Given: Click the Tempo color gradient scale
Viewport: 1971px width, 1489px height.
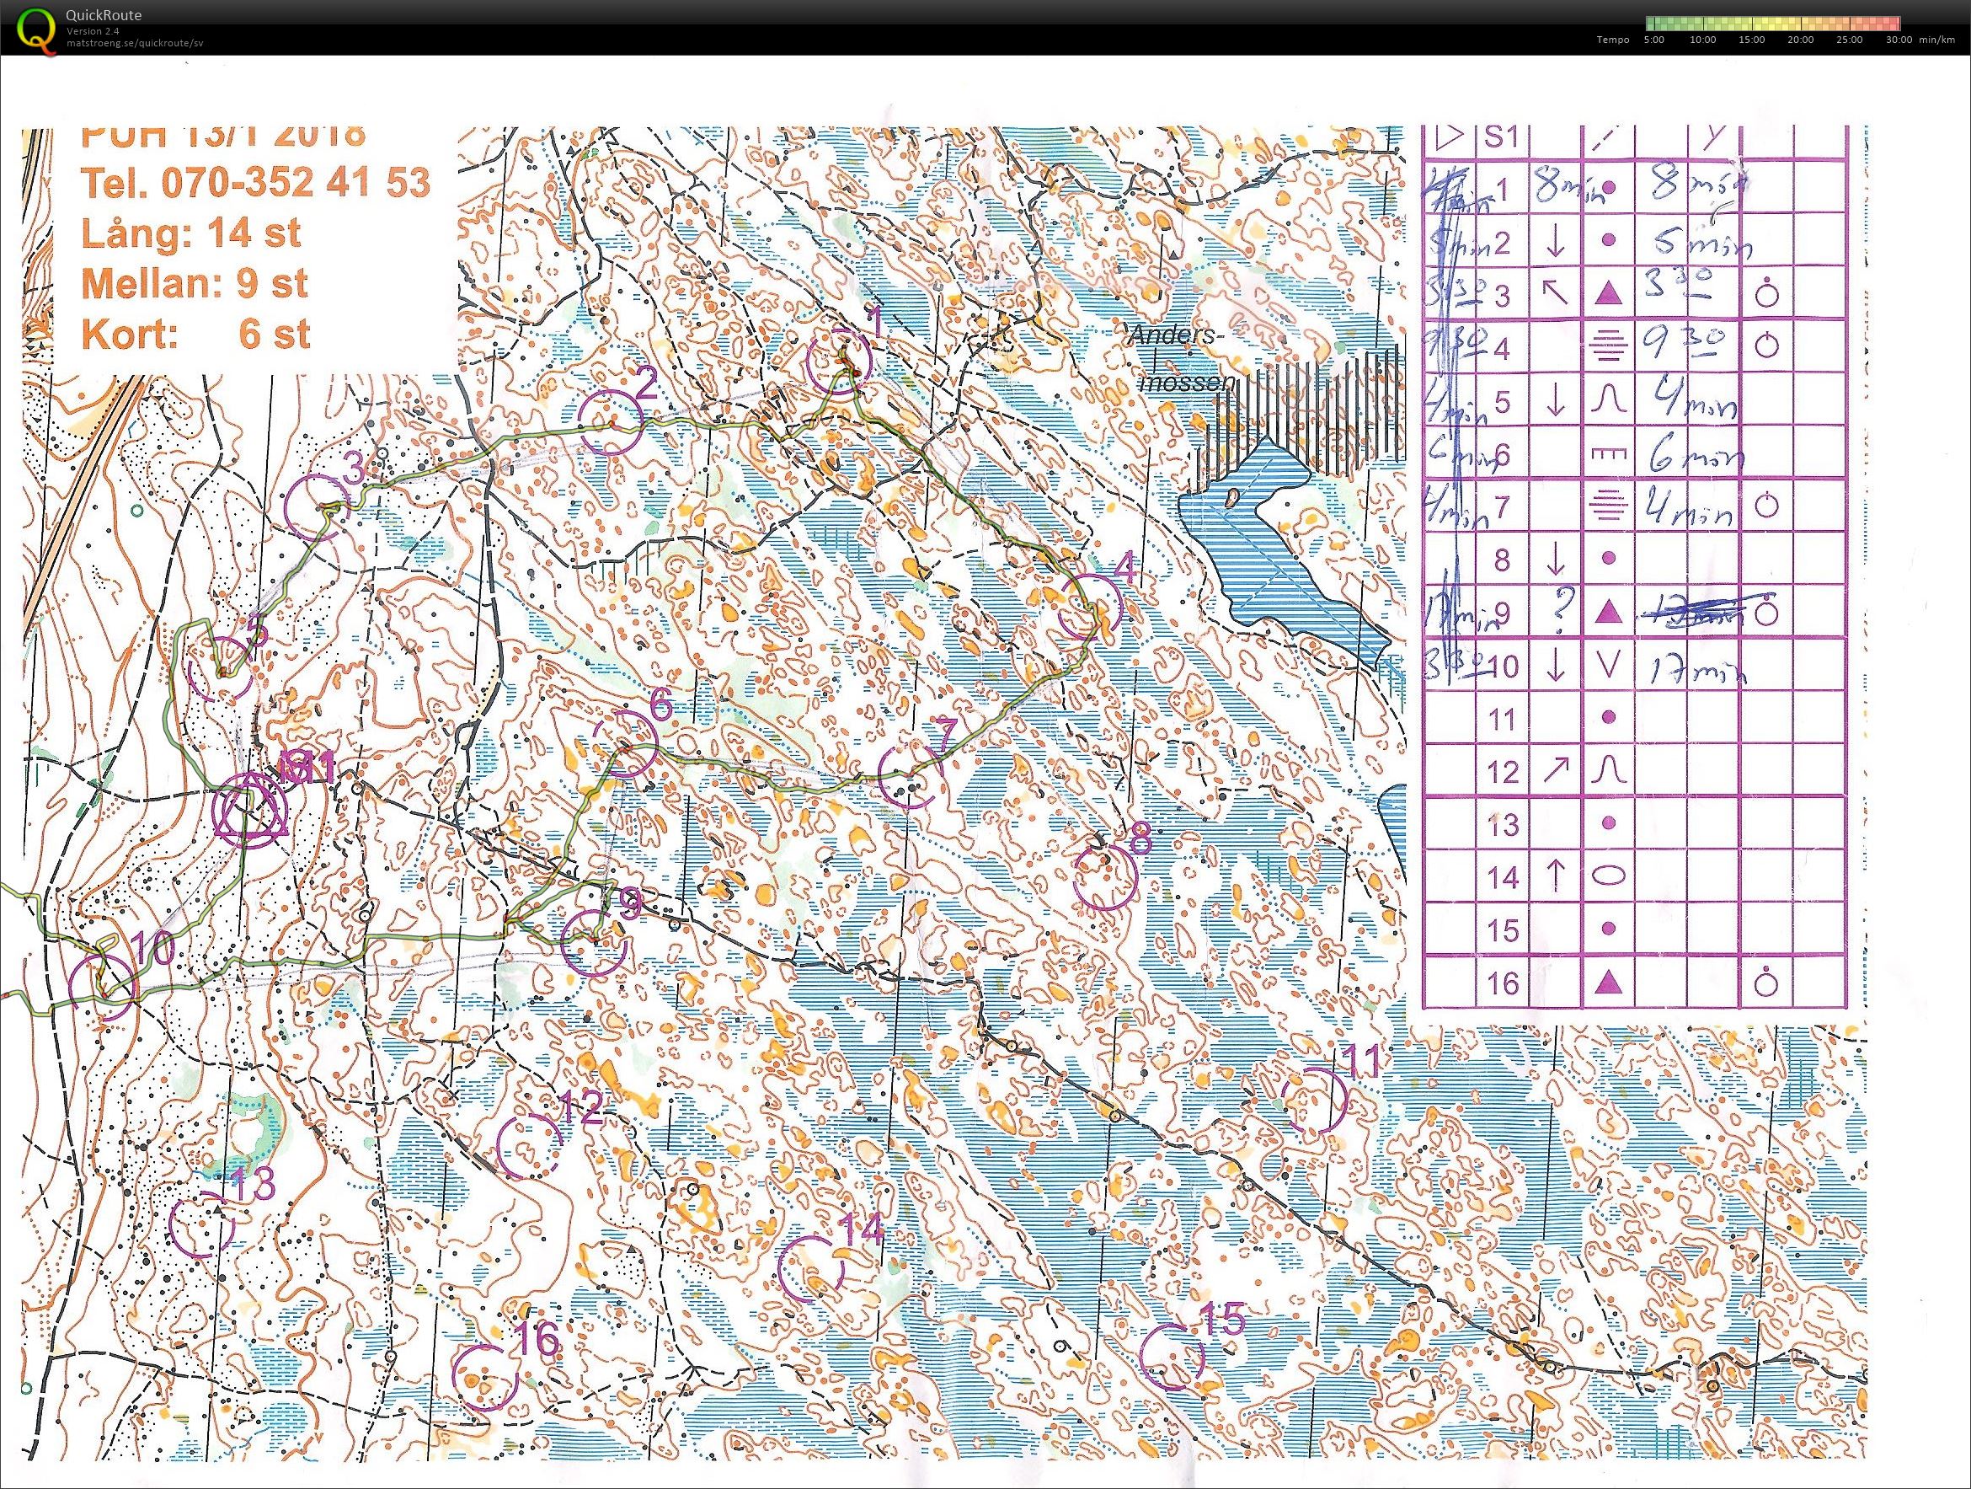Looking at the screenshot, I should click(x=1773, y=24).
